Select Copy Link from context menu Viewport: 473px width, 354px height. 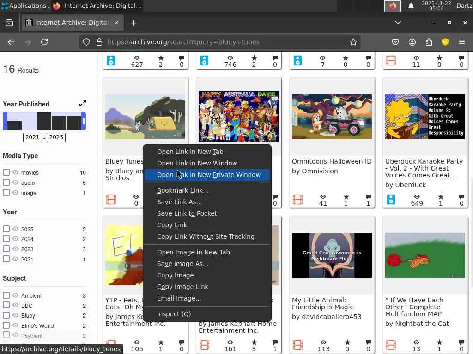(207, 225)
